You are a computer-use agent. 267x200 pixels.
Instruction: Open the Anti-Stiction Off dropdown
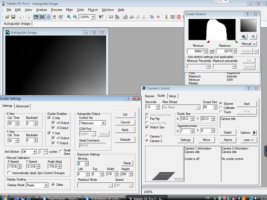(35, 152)
